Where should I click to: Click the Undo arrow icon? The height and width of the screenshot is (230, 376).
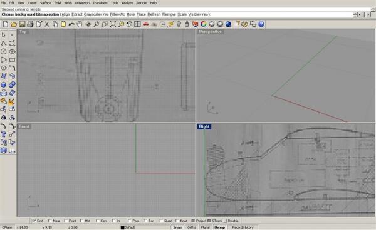point(71,24)
